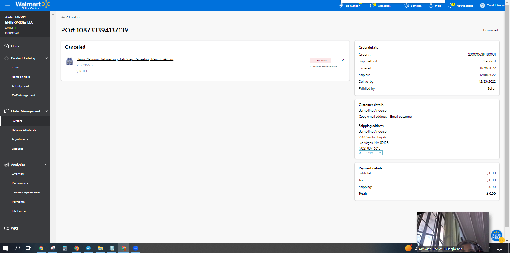The height and width of the screenshot is (253, 510).
Task: Go to Items in Product Catalog
Action: (16, 68)
